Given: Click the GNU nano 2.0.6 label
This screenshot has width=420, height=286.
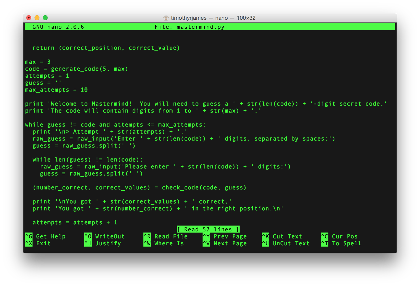Looking at the screenshot, I should pos(58,27).
